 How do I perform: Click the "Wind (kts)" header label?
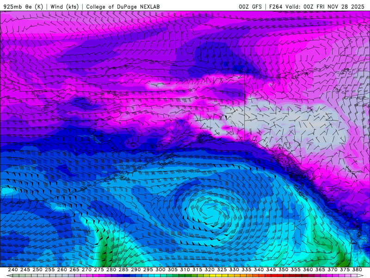point(64,6)
